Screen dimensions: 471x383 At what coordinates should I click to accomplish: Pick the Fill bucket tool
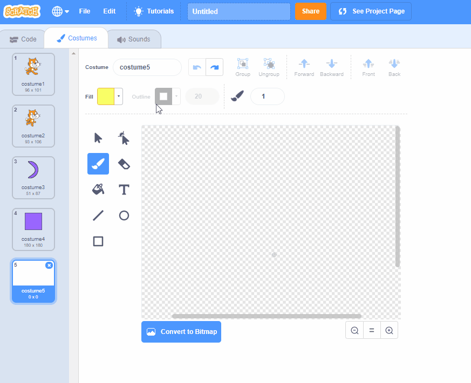point(98,190)
